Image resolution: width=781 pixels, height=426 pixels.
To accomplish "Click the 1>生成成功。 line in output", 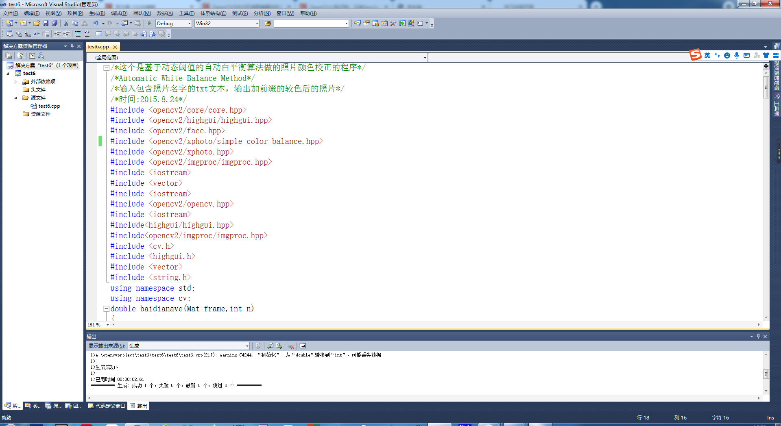I will coord(104,367).
